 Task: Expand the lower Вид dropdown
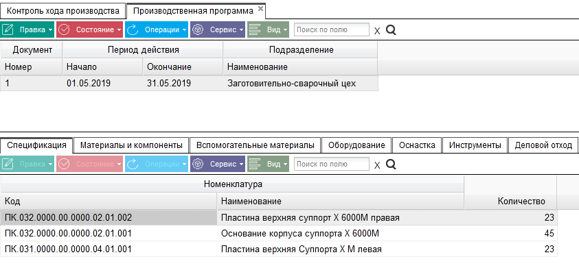click(286, 164)
